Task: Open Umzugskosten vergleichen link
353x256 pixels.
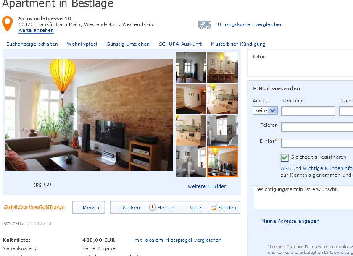Action: tap(250, 24)
